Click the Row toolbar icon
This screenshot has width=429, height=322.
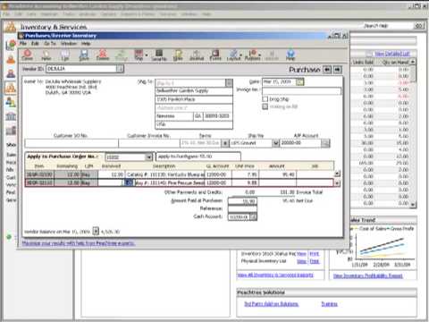pyautogui.click(x=139, y=55)
